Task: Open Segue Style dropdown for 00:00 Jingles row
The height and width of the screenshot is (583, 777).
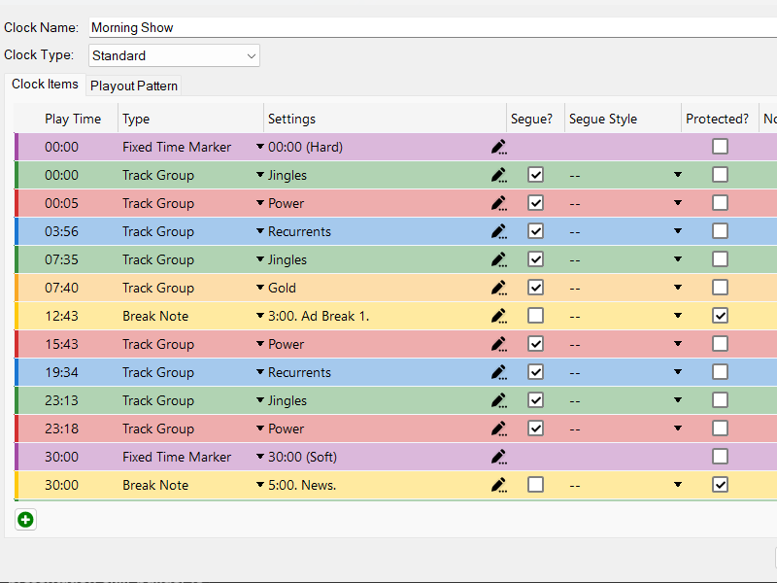Action: point(678,175)
